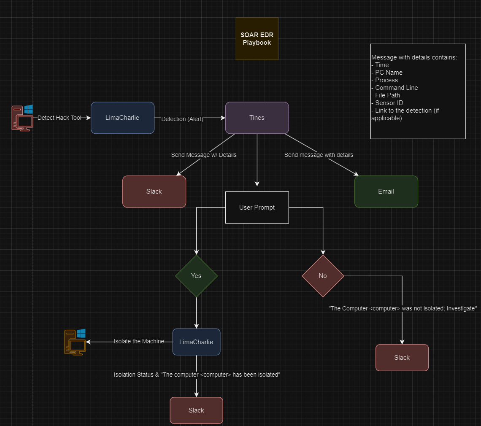Screen dimensions: 481x426
Task: Click the 'Detect Hack Tool' connector label
Action: (x=59, y=118)
